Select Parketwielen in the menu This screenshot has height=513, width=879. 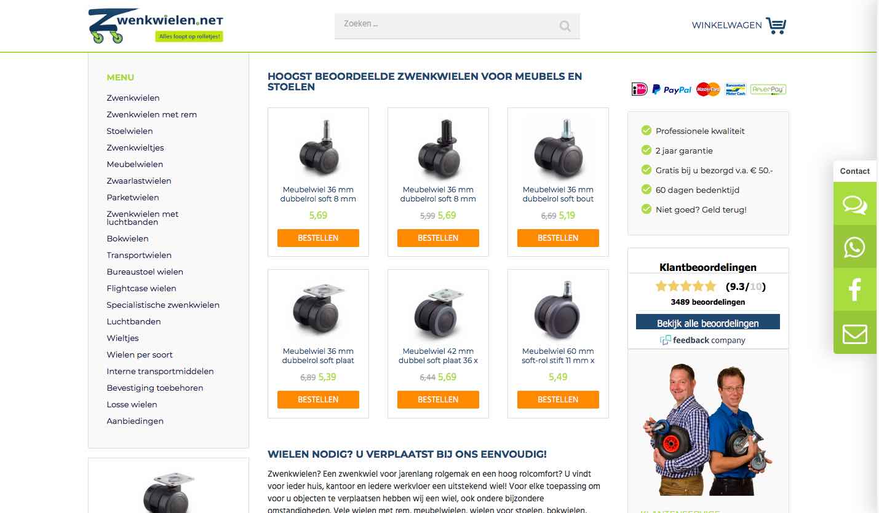click(133, 198)
